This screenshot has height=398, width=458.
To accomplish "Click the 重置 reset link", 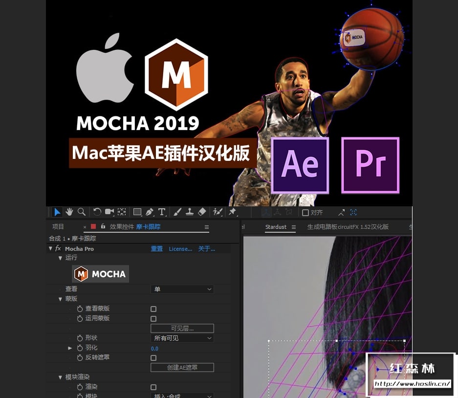I will (157, 249).
